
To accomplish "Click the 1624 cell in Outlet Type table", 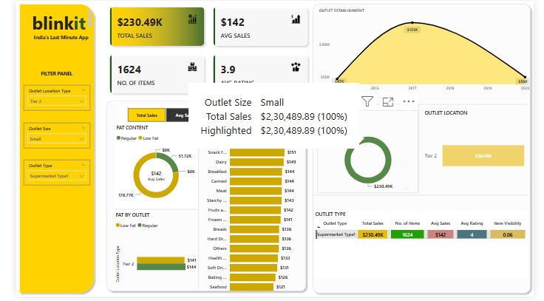I will tap(407, 234).
